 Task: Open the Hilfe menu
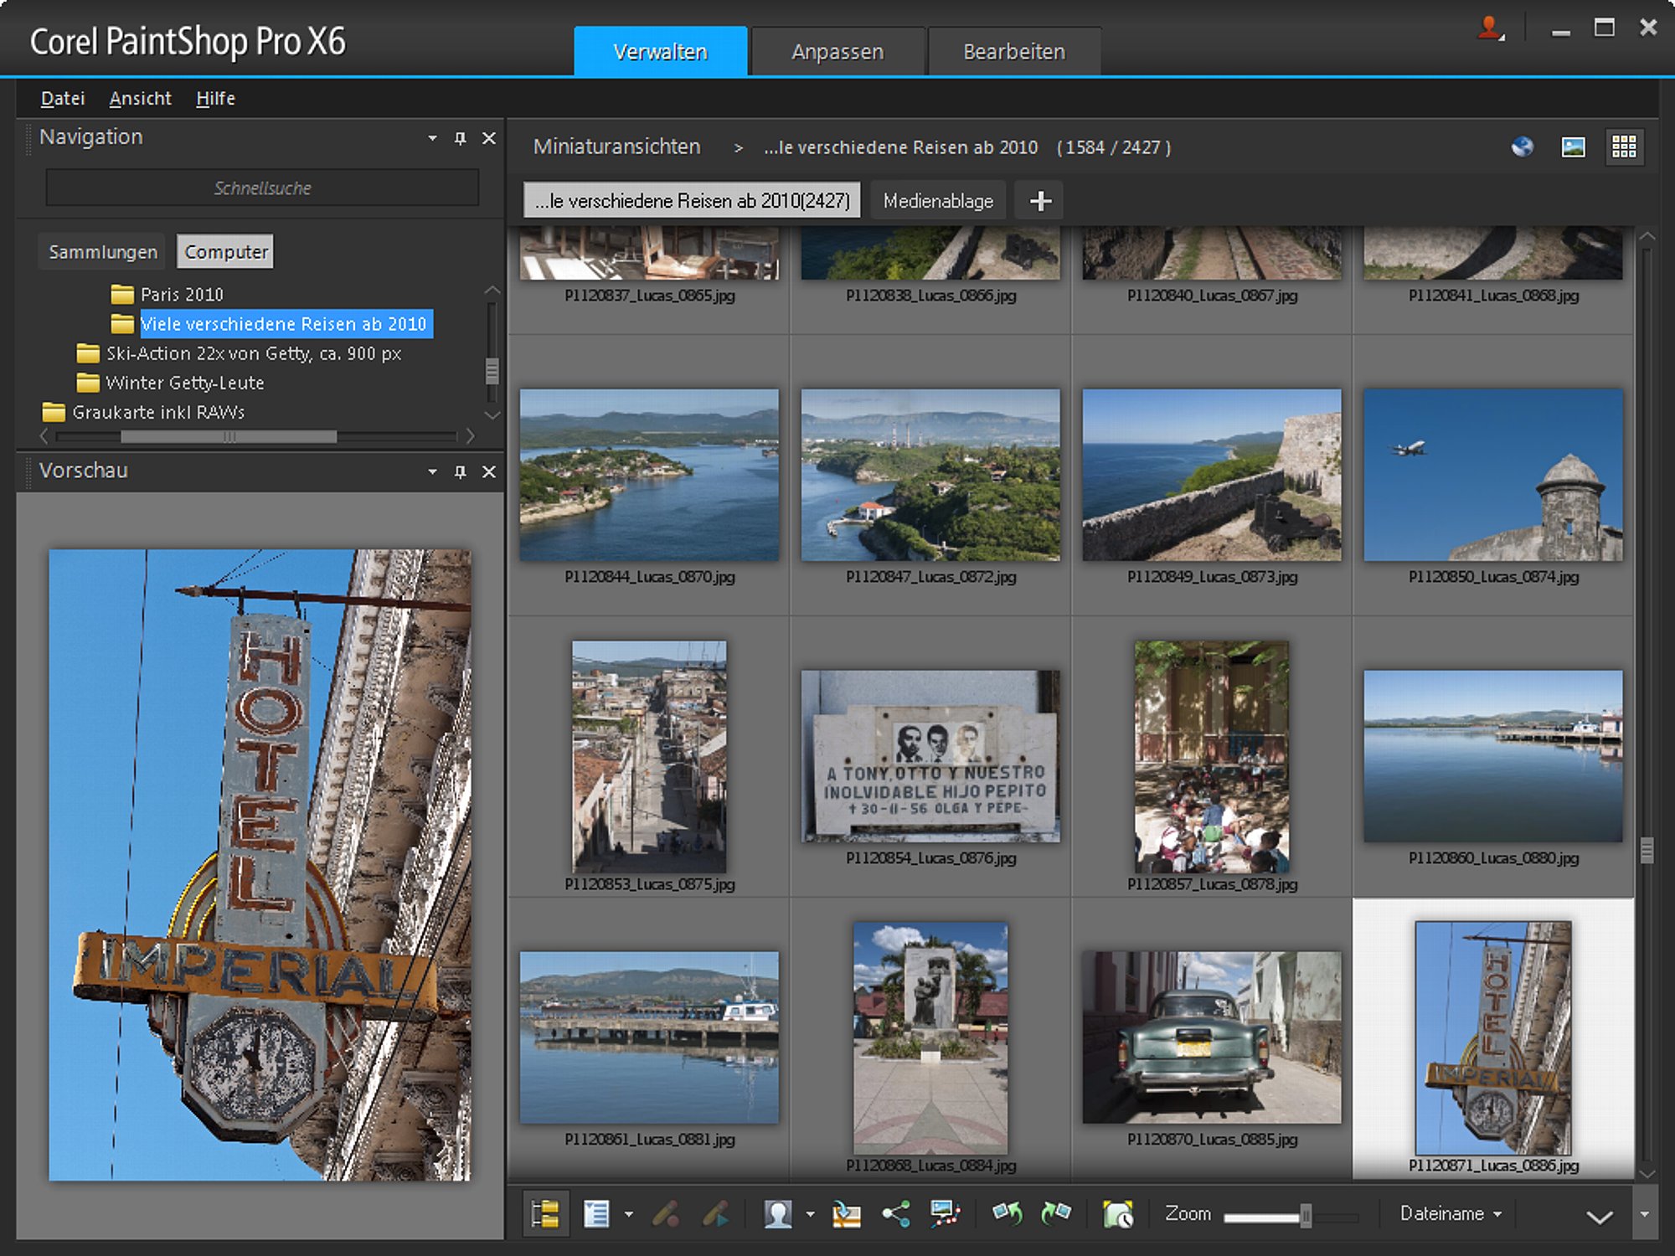coord(215,98)
